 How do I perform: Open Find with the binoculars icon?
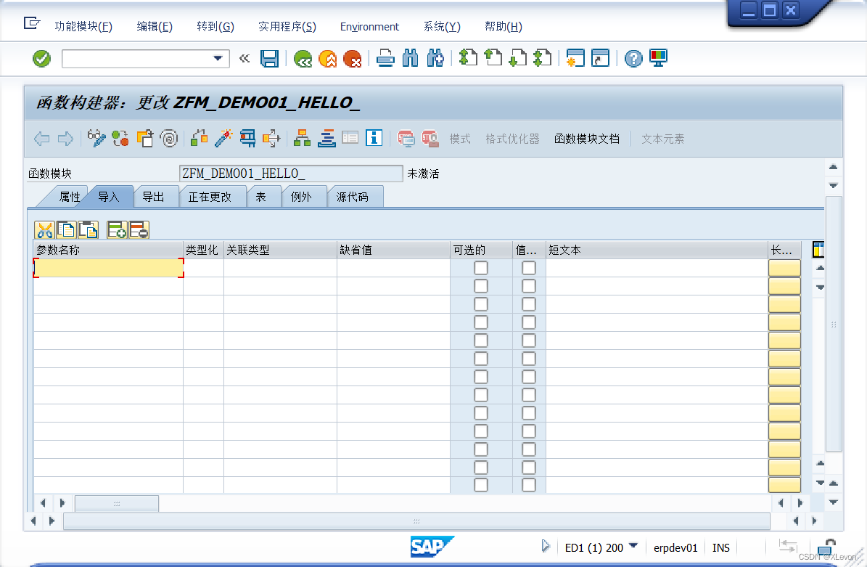(410, 58)
